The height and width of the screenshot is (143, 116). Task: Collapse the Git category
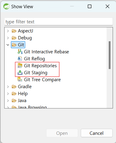point(8,45)
